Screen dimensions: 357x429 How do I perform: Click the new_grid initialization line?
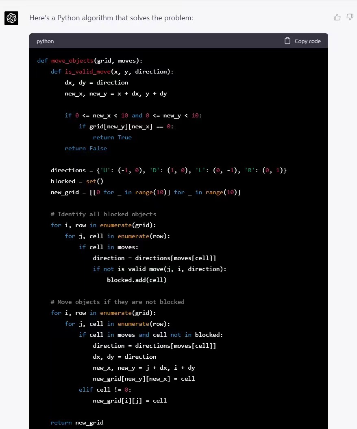point(146,192)
